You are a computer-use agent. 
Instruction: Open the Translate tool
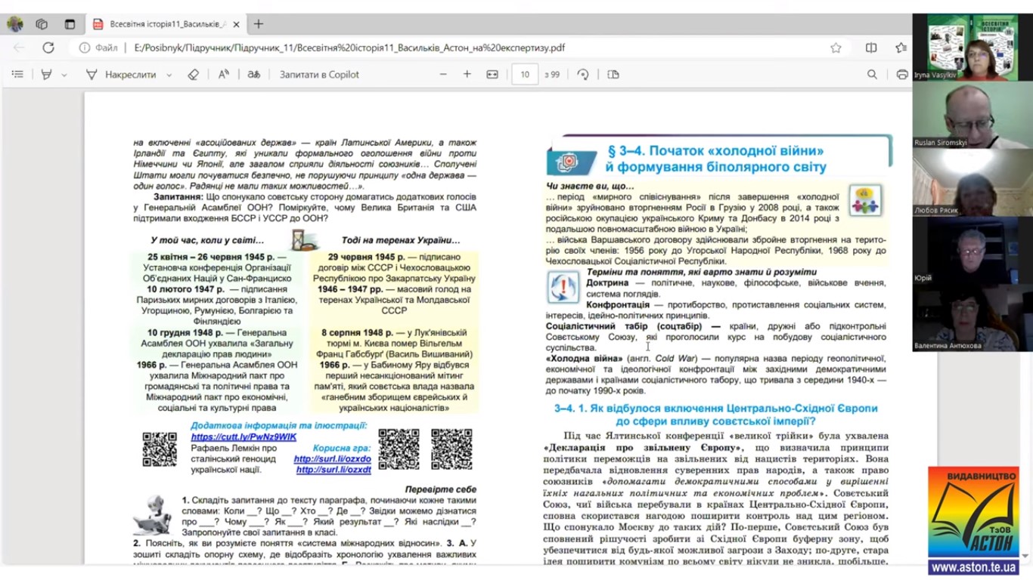[x=254, y=75]
